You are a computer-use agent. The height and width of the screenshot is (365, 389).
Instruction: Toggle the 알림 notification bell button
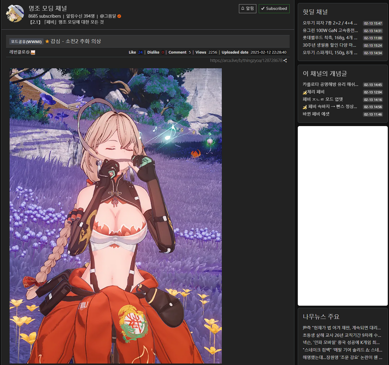click(x=247, y=9)
